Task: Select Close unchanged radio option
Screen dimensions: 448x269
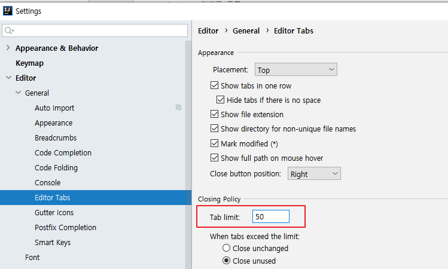Action: point(226,248)
